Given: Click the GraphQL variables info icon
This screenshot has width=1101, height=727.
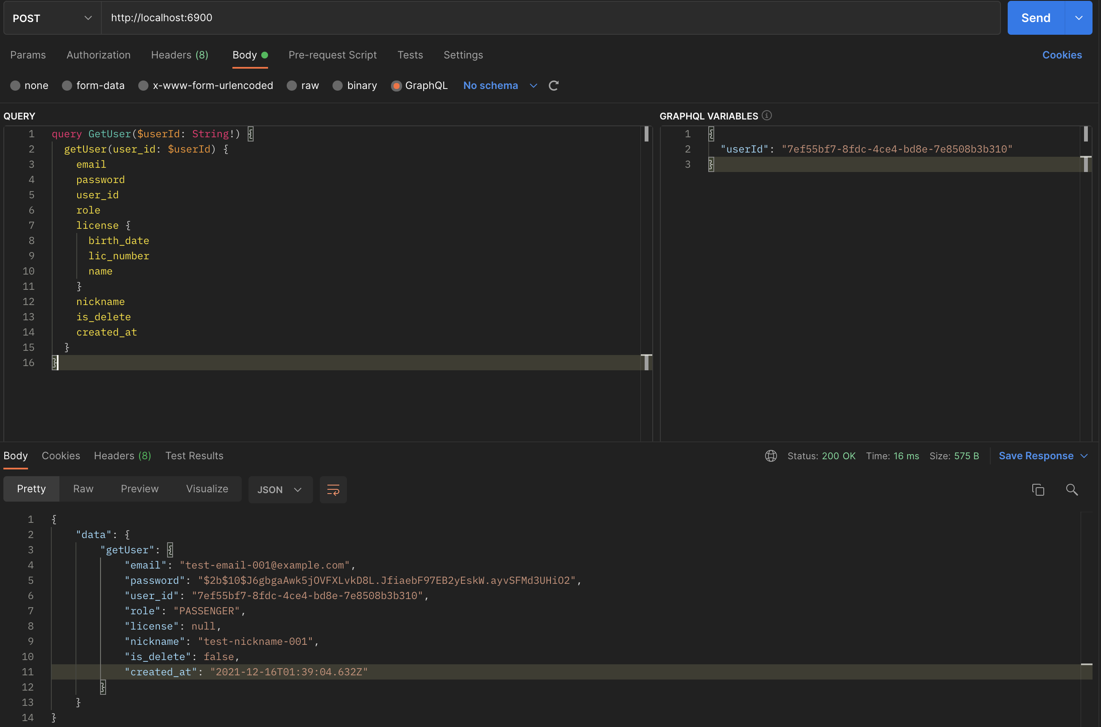Looking at the screenshot, I should click(x=767, y=116).
